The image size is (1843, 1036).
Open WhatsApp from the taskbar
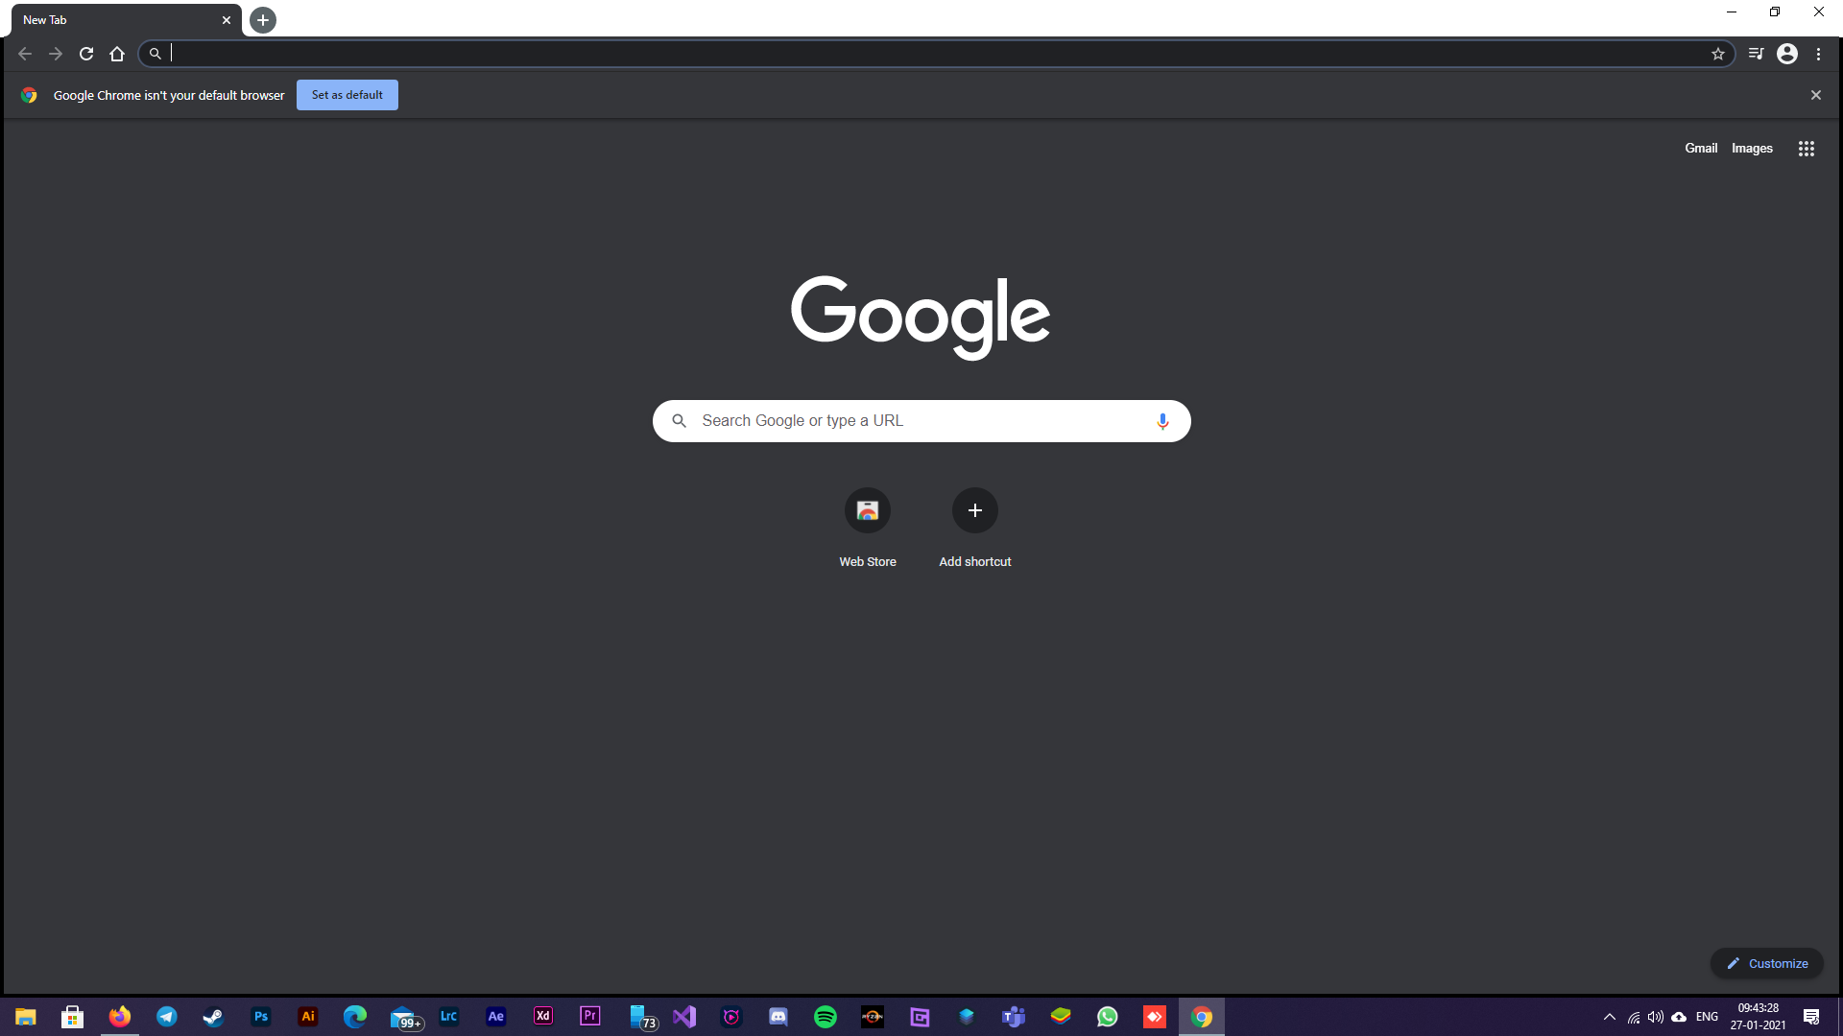pos(1108,1017)
